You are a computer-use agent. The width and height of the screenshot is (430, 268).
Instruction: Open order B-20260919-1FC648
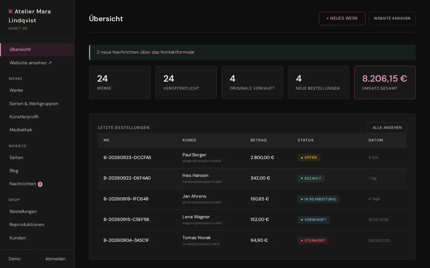126,199
